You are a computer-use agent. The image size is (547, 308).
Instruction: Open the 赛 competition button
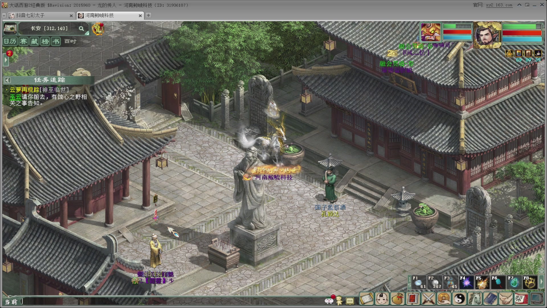23,42
